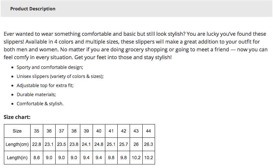Click 'Sporty and comfortable design' bullet

tap(50, 67)
